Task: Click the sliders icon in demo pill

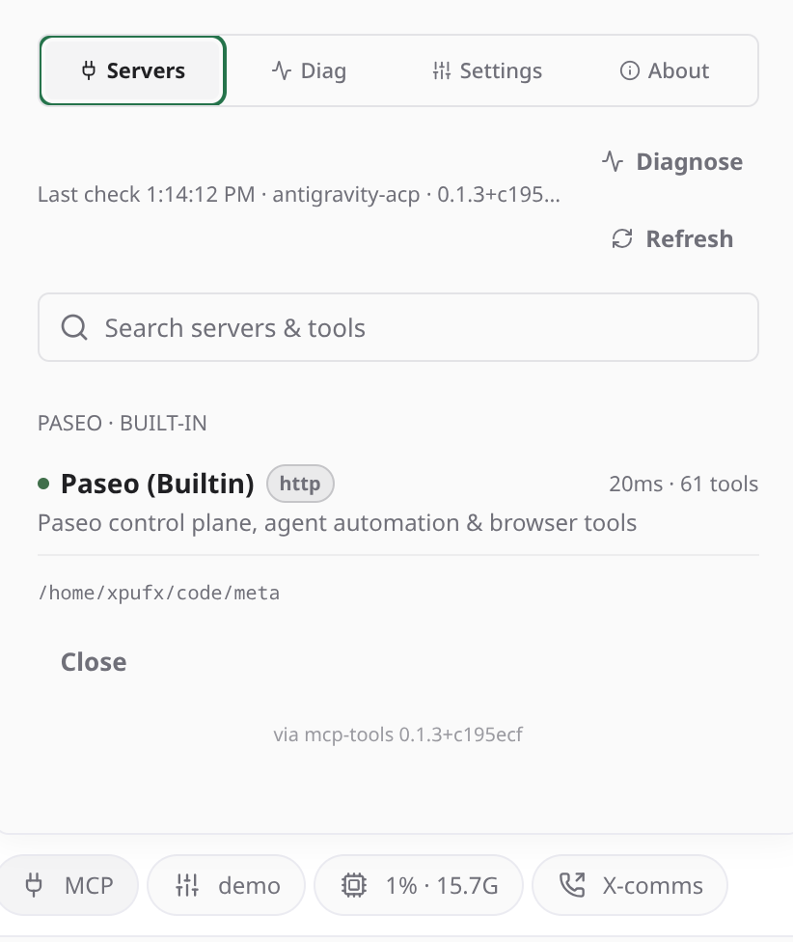Action: click(187, 885)
